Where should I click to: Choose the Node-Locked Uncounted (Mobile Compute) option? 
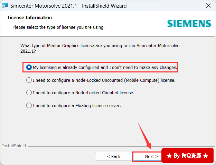point(29,80)
